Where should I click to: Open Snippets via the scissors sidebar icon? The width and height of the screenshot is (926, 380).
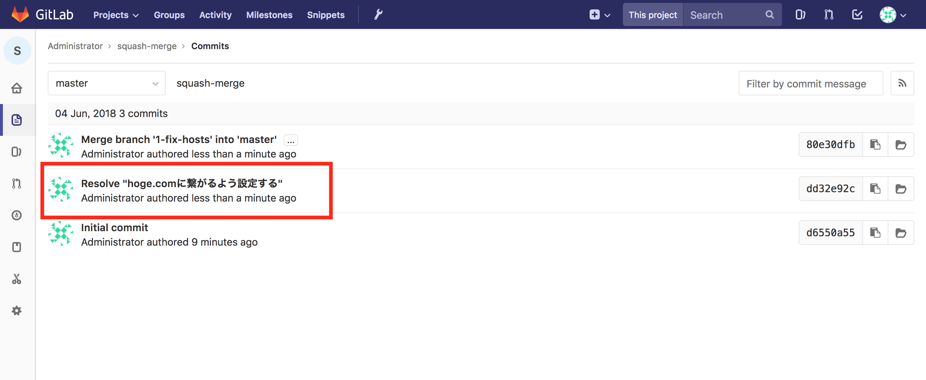pos(17,278)
